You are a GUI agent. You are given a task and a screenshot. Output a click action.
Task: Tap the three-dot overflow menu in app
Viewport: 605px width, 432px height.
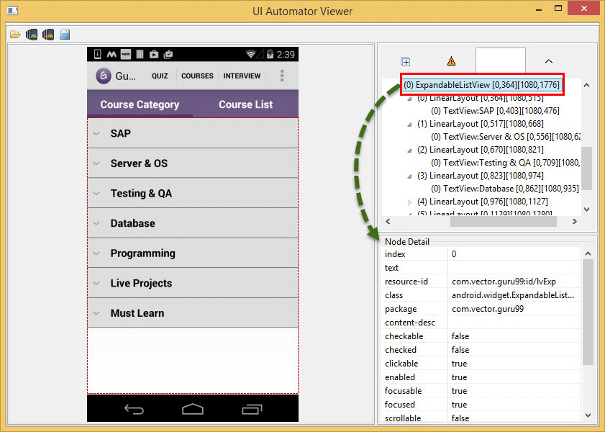point(282,76)
